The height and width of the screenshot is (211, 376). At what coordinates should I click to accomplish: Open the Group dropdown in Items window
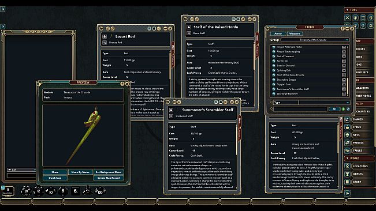click(x=315, y=40)
